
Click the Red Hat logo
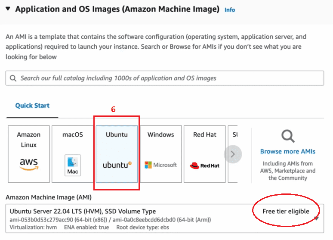click(204, 165)
